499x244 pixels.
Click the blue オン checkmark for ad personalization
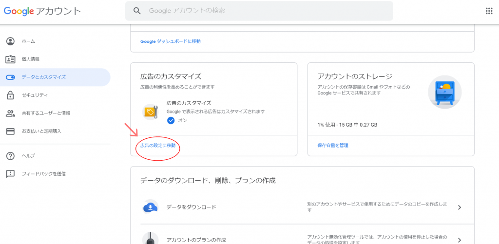171,121
